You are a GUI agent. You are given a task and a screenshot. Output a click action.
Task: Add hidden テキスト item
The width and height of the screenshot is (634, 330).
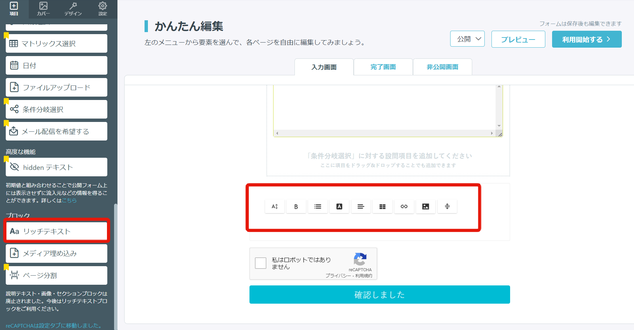click(x=57, y=167)
